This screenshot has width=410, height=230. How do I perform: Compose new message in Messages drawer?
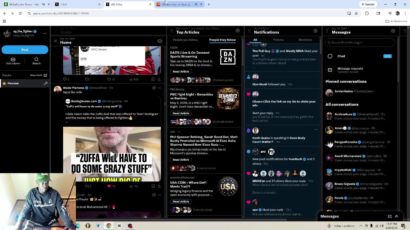click(x=390, y=217)
